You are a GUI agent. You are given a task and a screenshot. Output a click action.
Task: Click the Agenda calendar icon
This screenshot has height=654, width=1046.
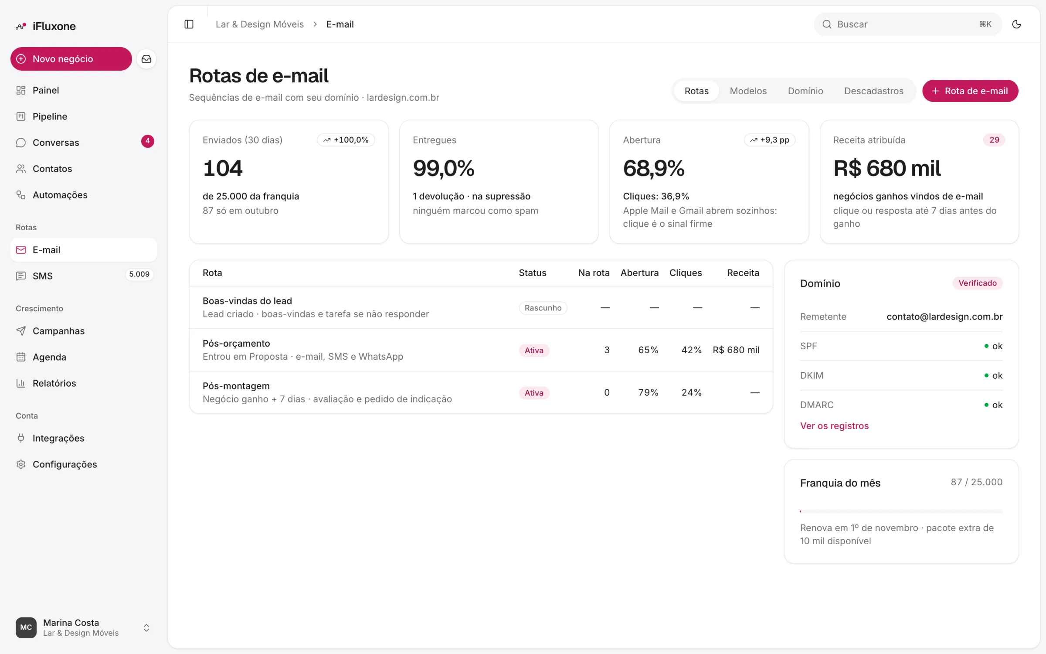click(x=21, y=357)
